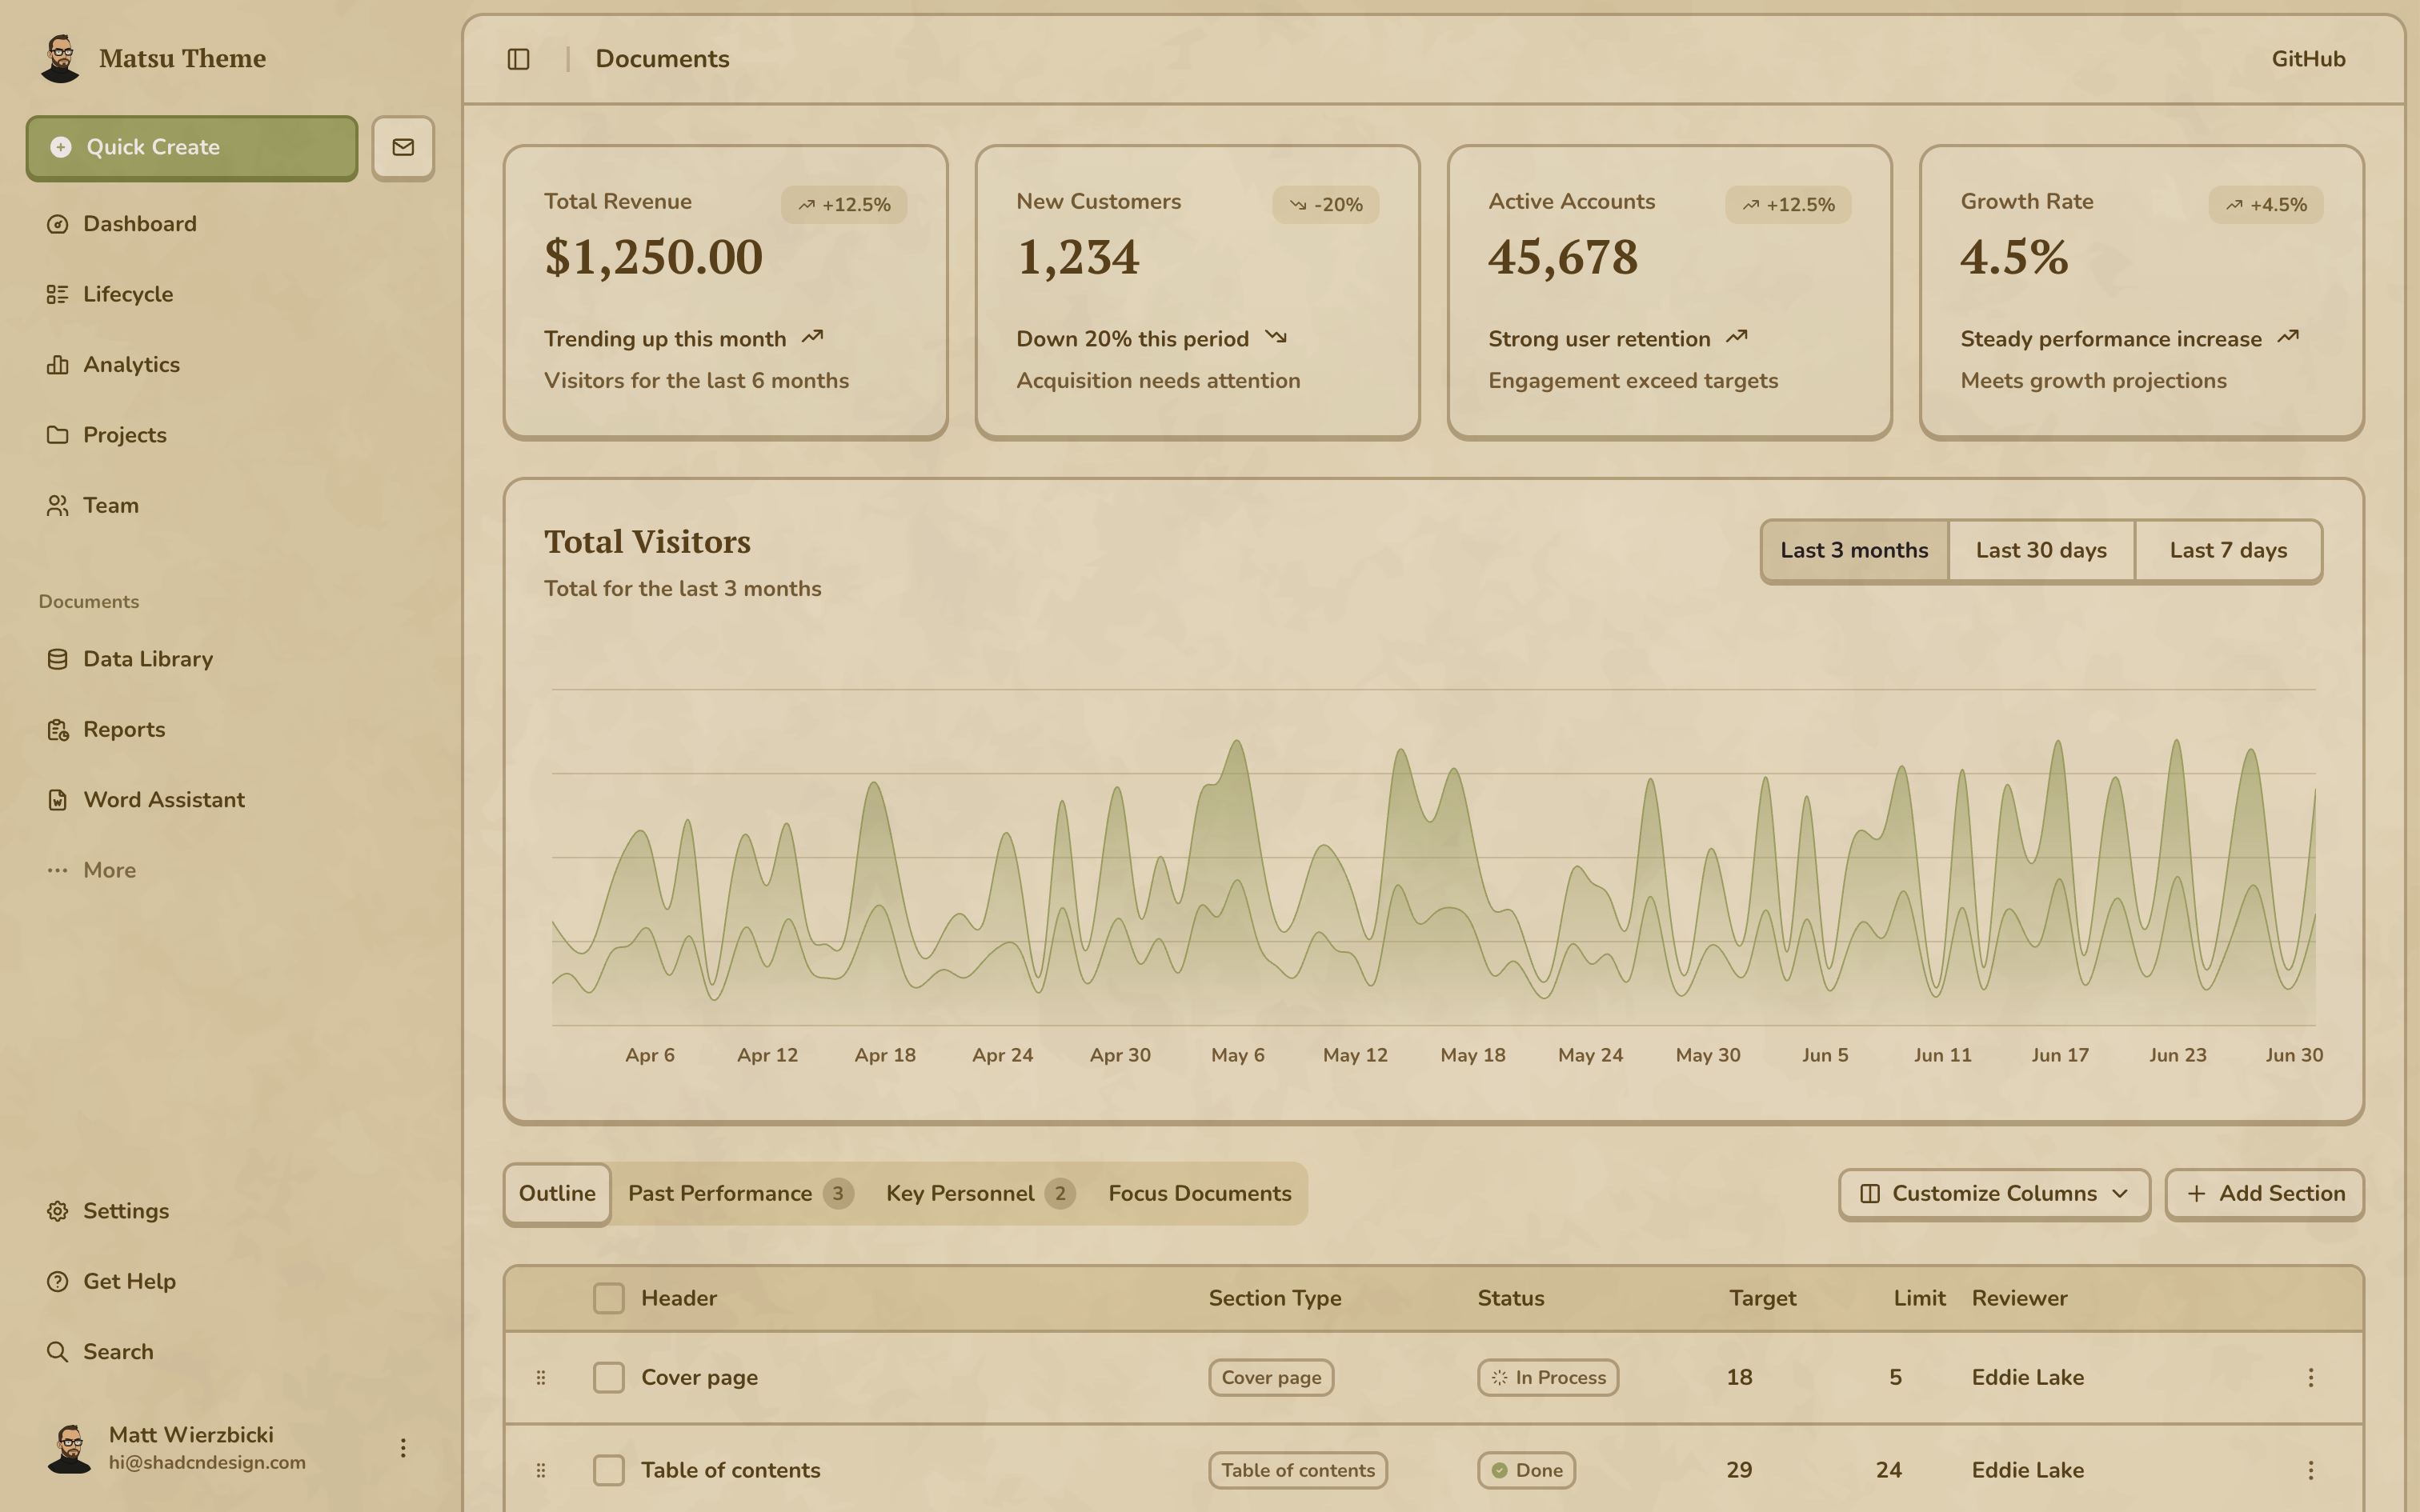Click the Matsu Theme avatar logo
This screenshot has height=1512, width=2420.
point(60,58)
